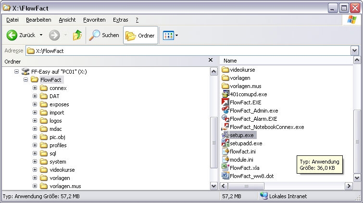Select the videokurse folder icon in file list
Viewport: 363px width, 203px height.
pyautogui.click(x=225, y=70)
